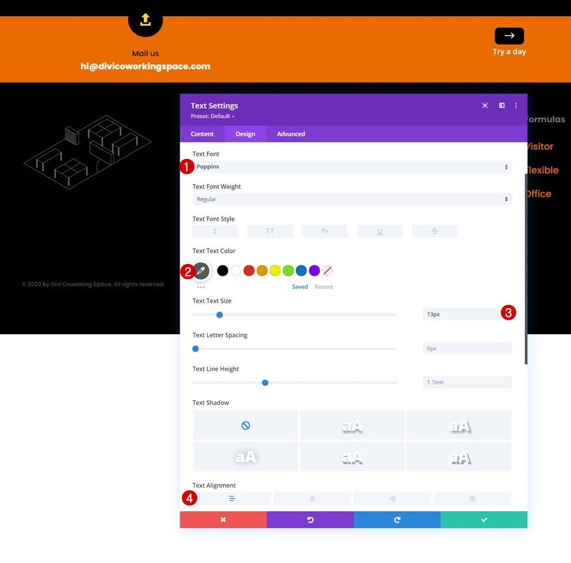The image size is (571, 563).
Task: Toggle italic text font style
Action: click(x=215, y=231)
